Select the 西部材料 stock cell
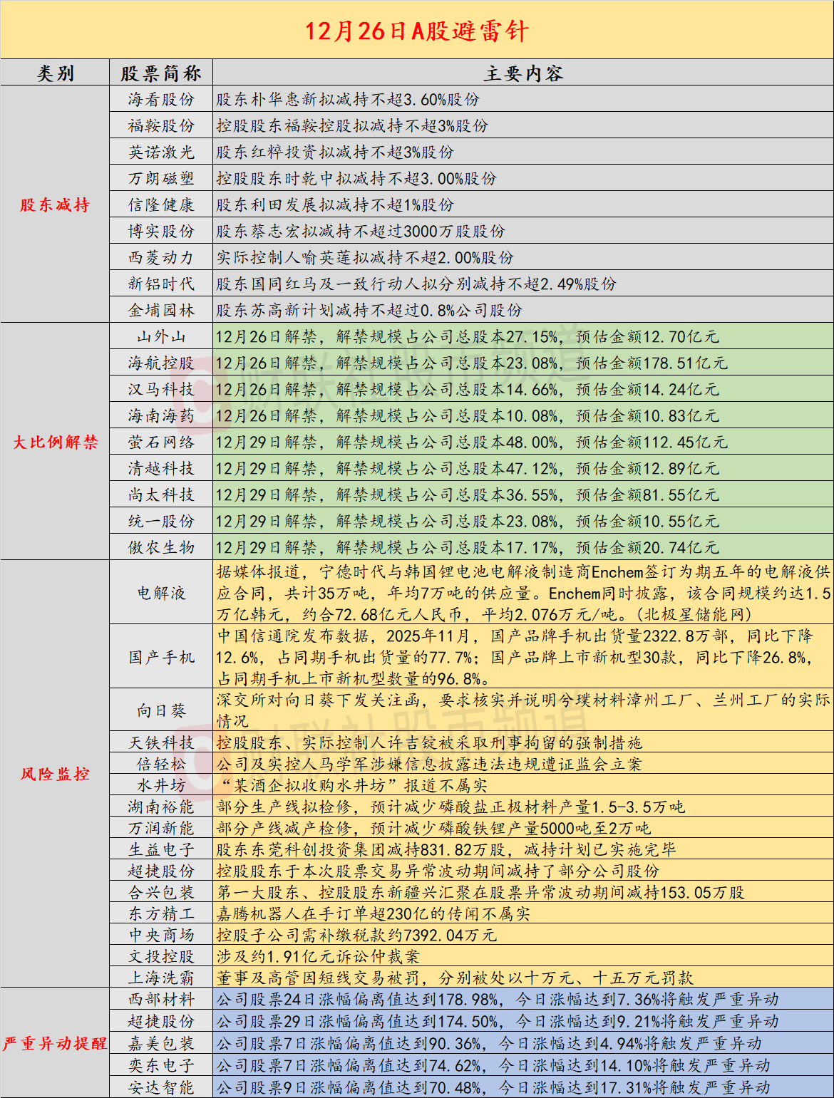Screen dimensions: 834x1098 click(161, 1000)
